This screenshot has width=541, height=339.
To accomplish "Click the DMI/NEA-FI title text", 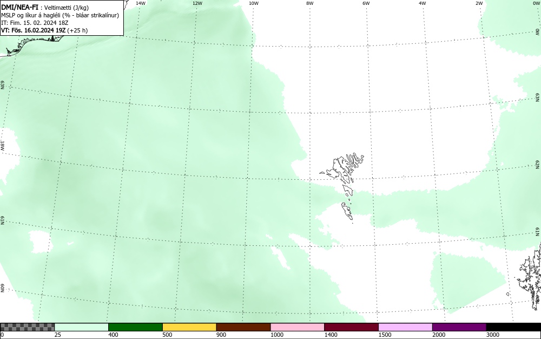I will (x=19, y=7).
